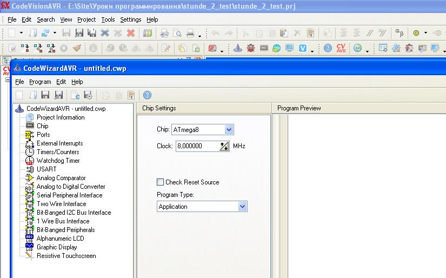Click the Help icon in CodeWizardAVR toolbar
Image resolution: width=446 pixels, height=278 pixels.
click(x=147, y=95)
